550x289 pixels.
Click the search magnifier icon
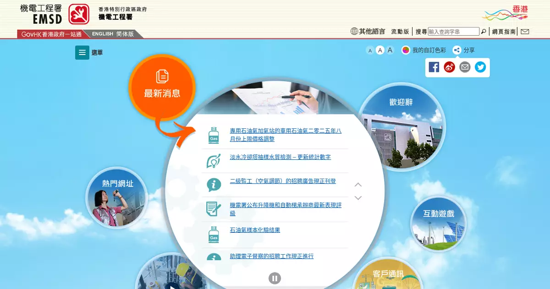483,32
